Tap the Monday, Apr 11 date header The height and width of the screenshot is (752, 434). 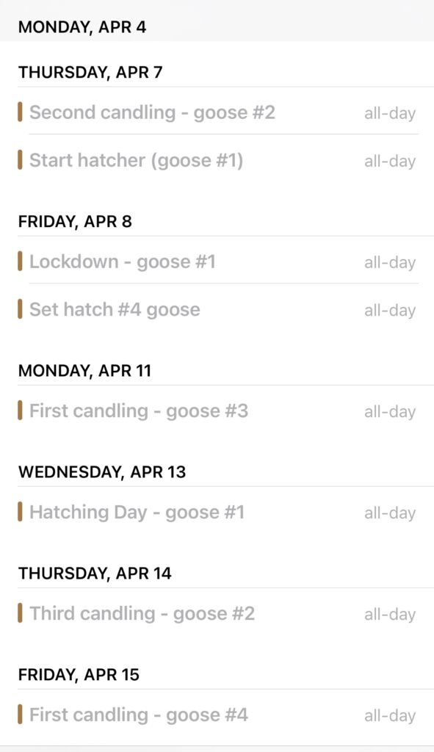pyautogui.click(x=84, y=371)
